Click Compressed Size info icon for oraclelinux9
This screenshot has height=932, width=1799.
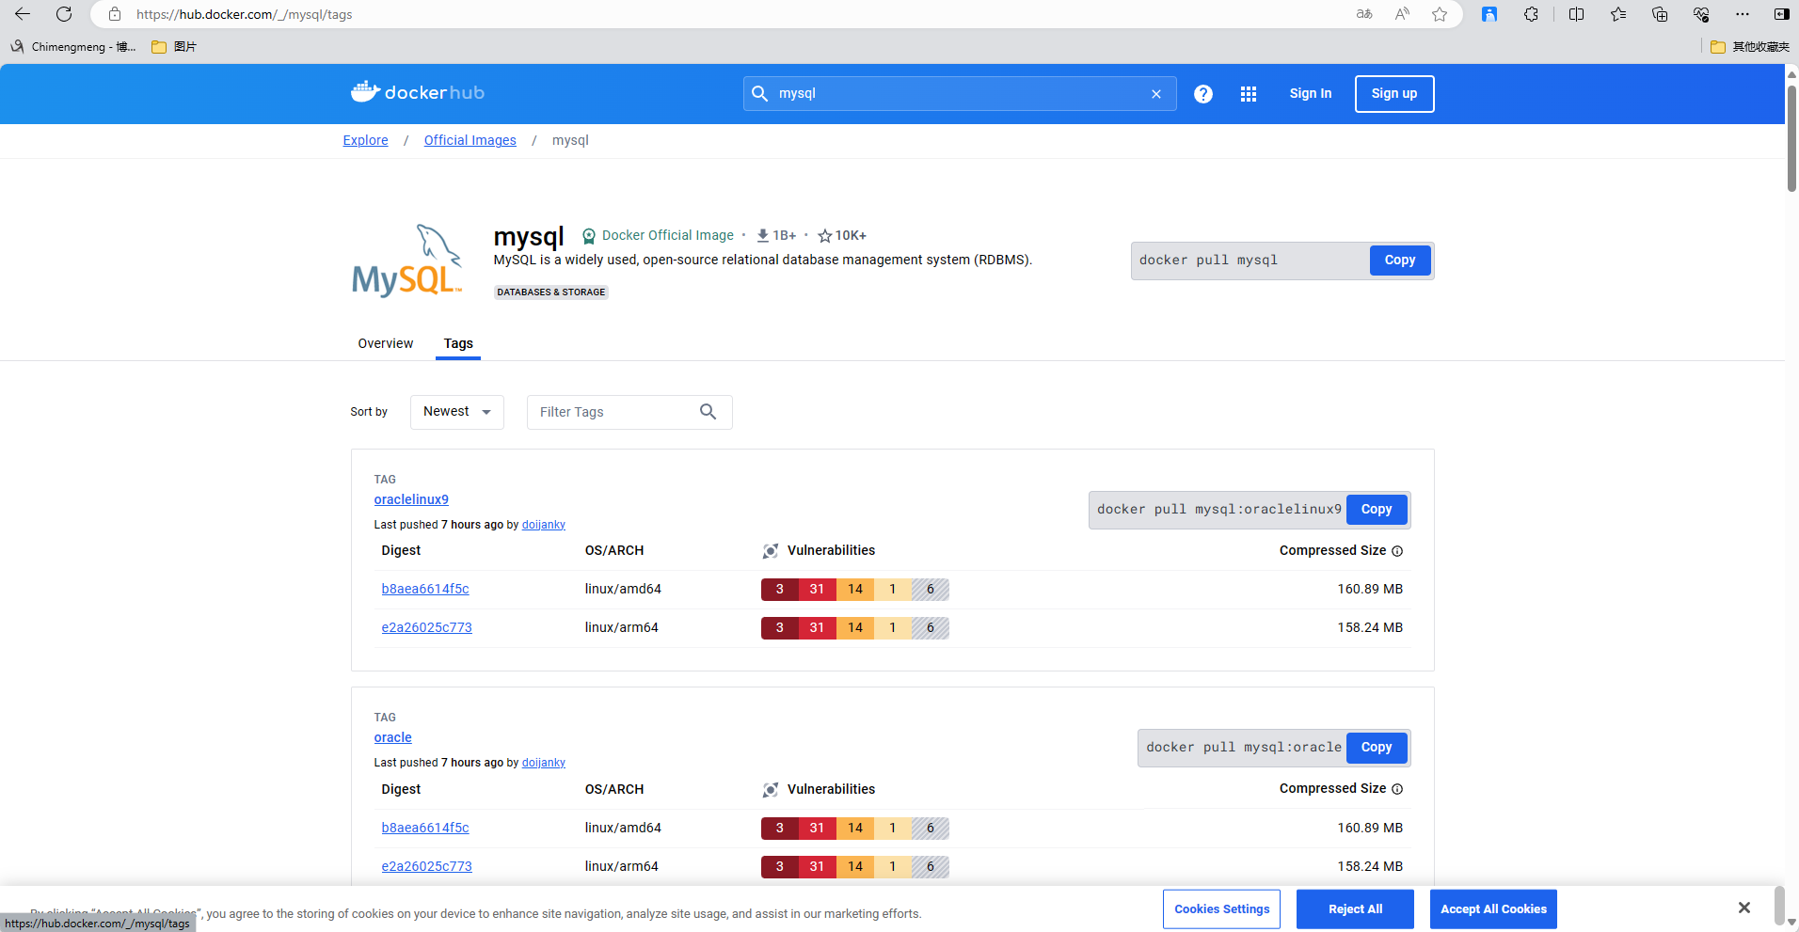pos(1397,551)
